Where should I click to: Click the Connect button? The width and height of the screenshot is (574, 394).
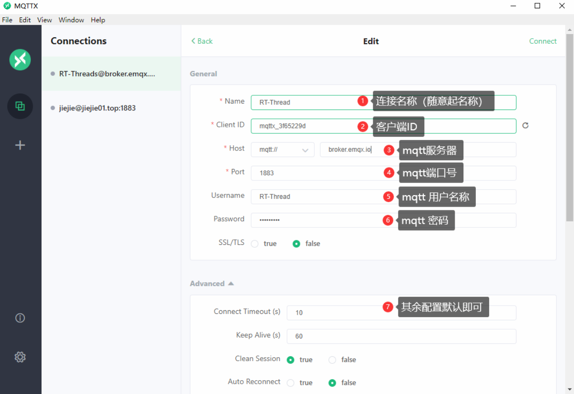[x=543, y=41]
